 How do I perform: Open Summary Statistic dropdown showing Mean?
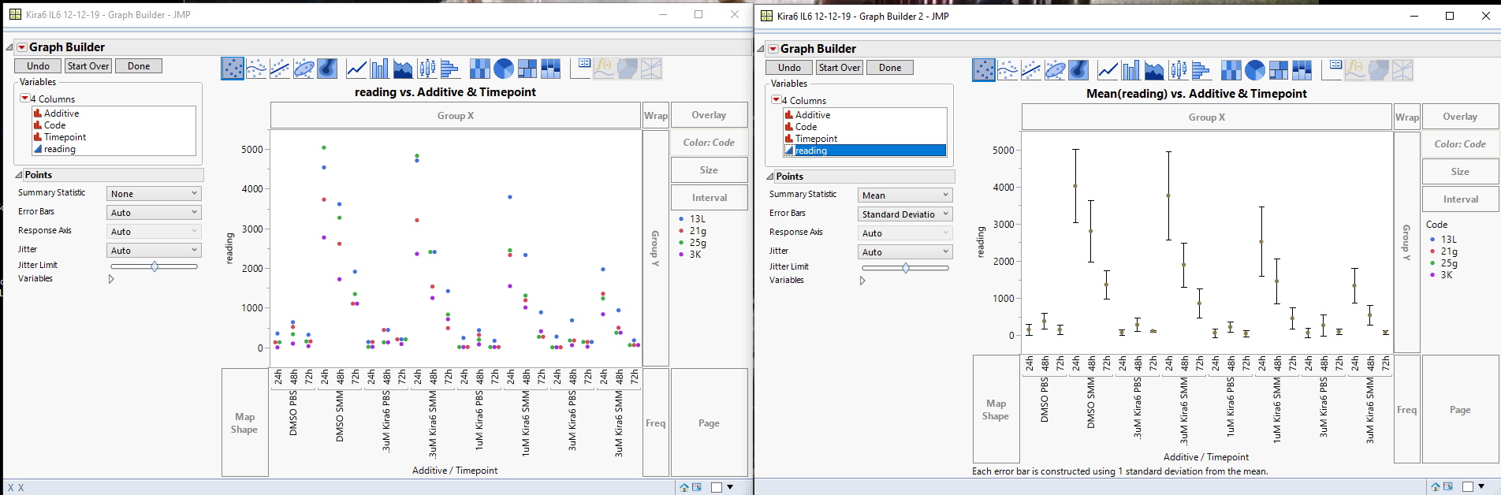[x=905, y=195]
